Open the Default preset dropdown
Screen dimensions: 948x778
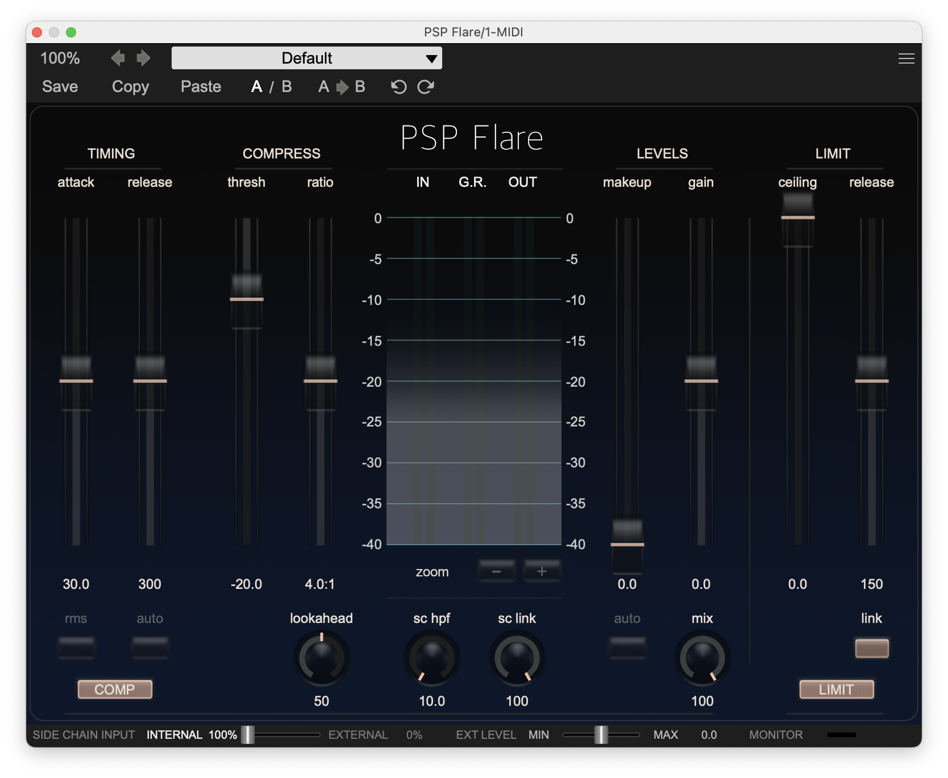click(x=307, y=58)
